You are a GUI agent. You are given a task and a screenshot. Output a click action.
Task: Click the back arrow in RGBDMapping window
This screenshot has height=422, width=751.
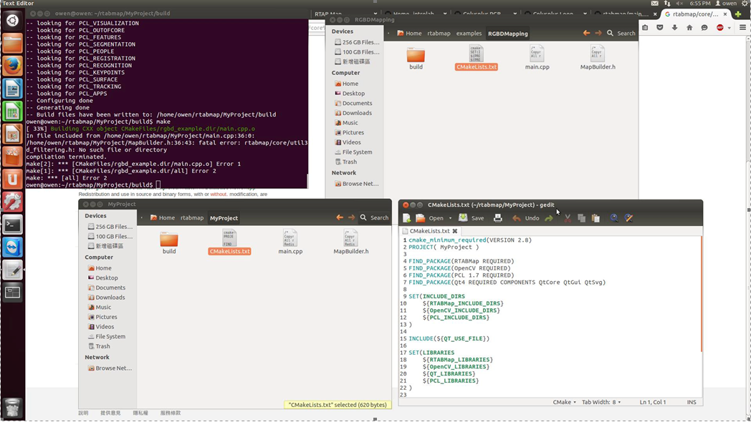pyautogui.click(x=586, y=33)
